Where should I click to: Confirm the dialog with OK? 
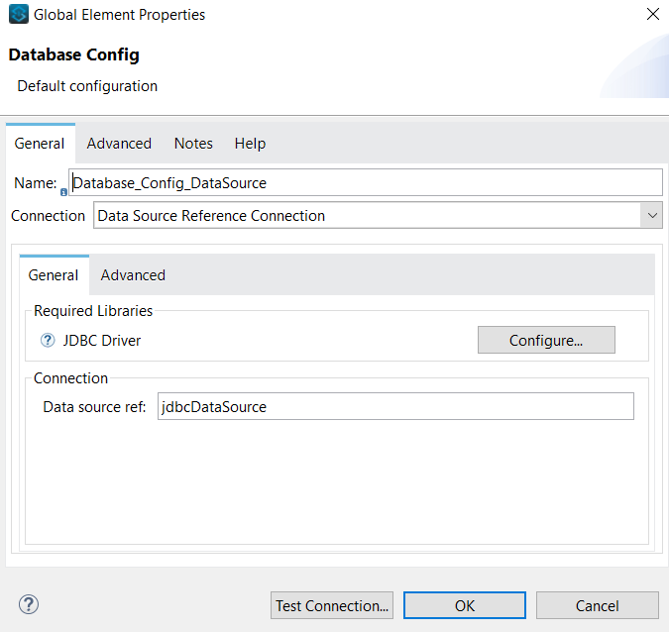coord(464,605)
